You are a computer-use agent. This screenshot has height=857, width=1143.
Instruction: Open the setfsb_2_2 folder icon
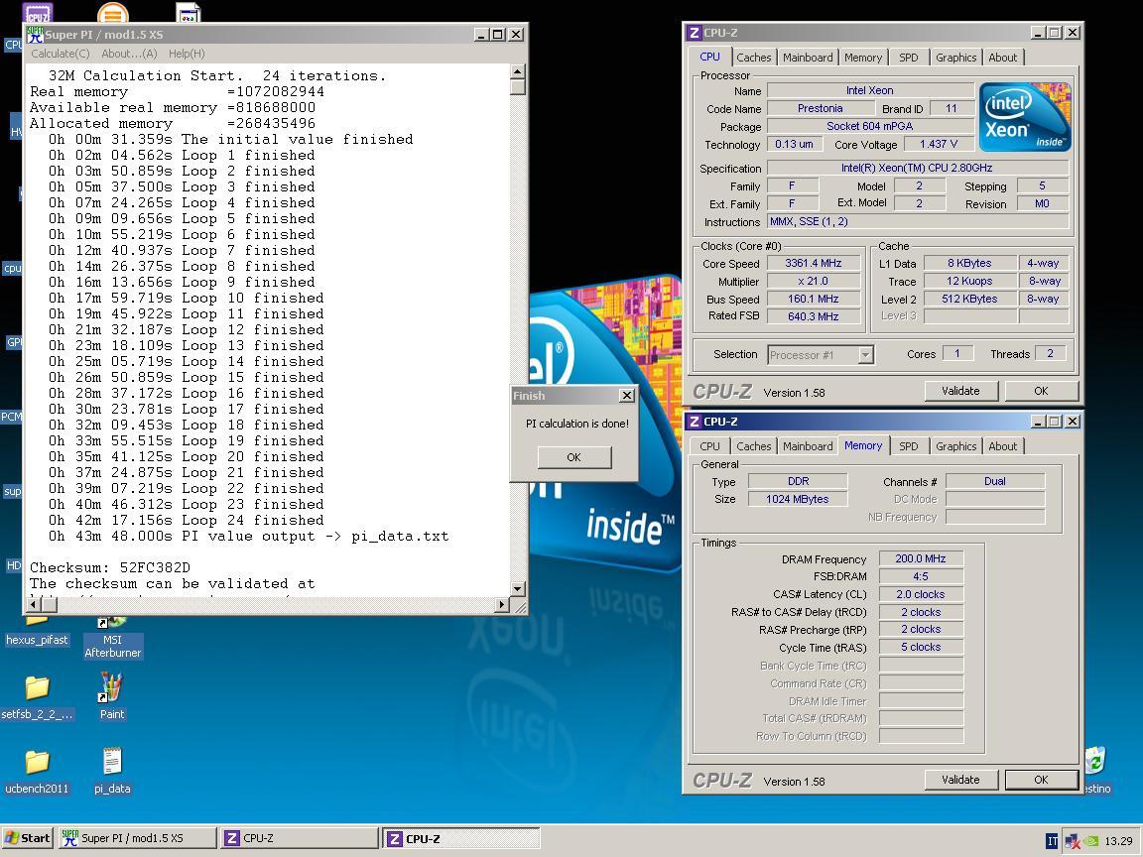(x=37, y=695)
